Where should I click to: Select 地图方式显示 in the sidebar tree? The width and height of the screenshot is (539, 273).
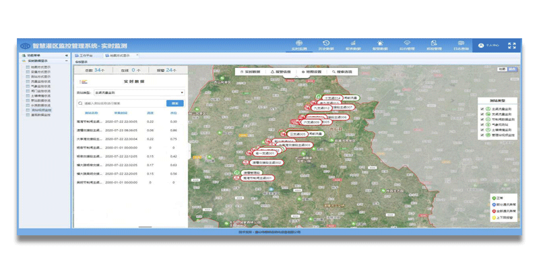[40, 67]
